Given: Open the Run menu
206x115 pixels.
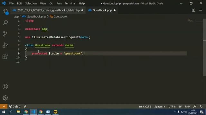Looking at the screenshot, I should click(59, 4).
